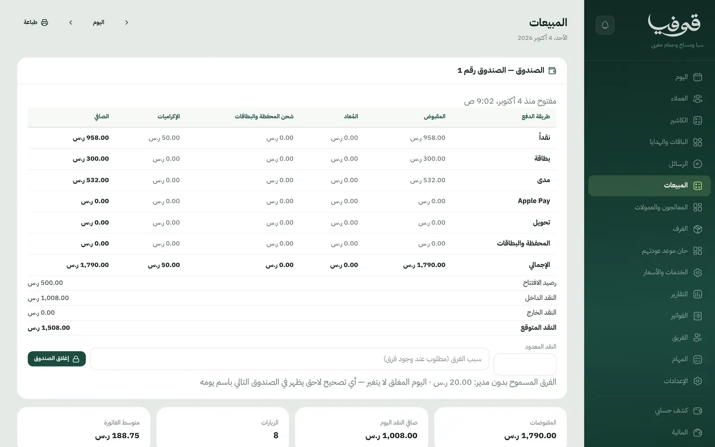The image size is (715, 447).
Task: Click the الصافي column header
Action: (x=101, y=117)
